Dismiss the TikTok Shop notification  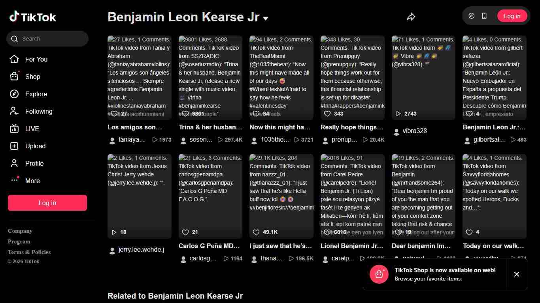click(x=517, y=274)
